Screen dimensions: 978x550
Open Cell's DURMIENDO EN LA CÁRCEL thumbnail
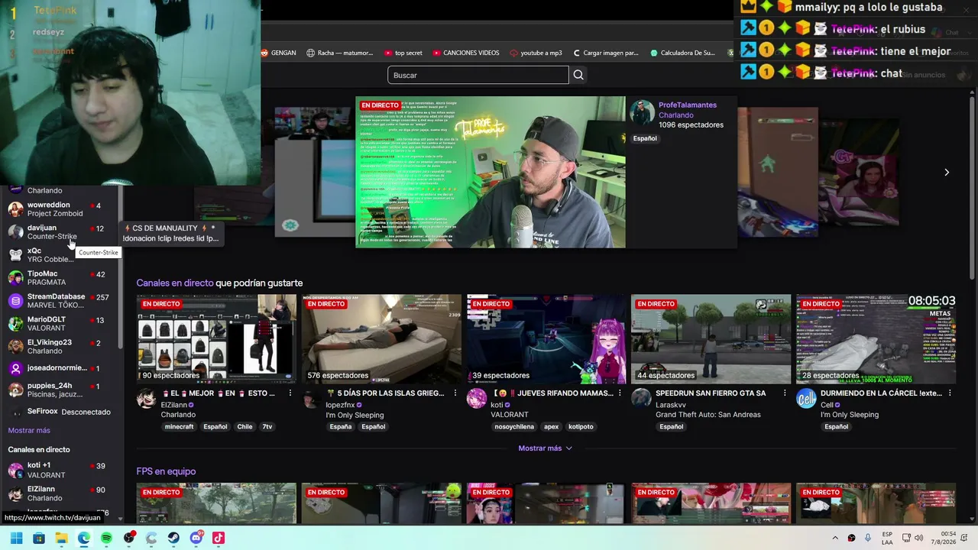coord(876,338)
